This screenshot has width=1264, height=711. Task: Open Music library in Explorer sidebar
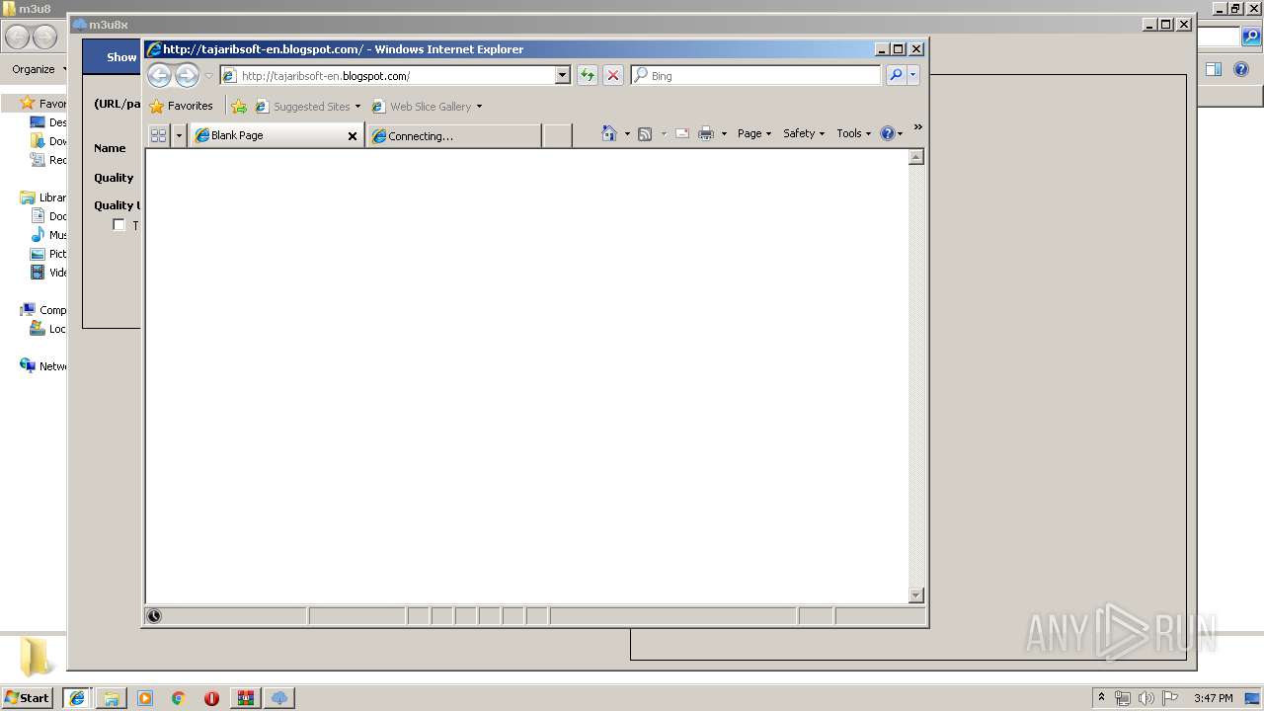[x=48, y=235]
